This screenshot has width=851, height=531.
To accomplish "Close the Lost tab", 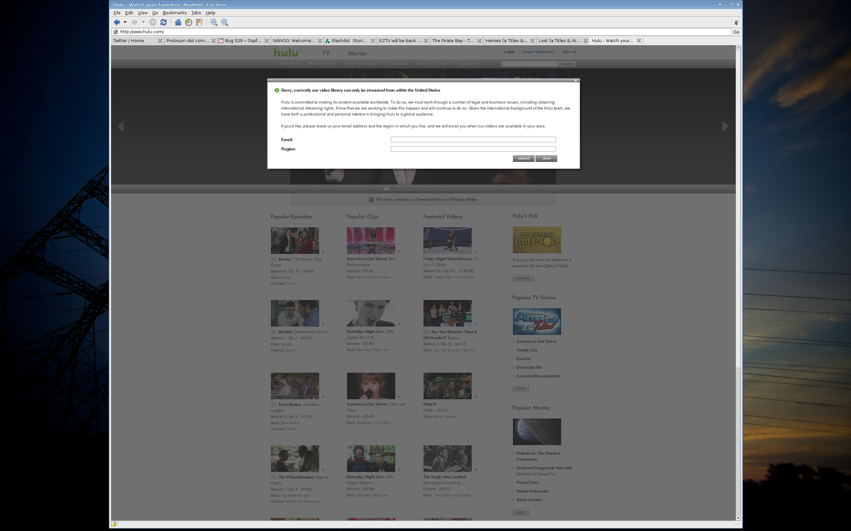I will [585, 41].
